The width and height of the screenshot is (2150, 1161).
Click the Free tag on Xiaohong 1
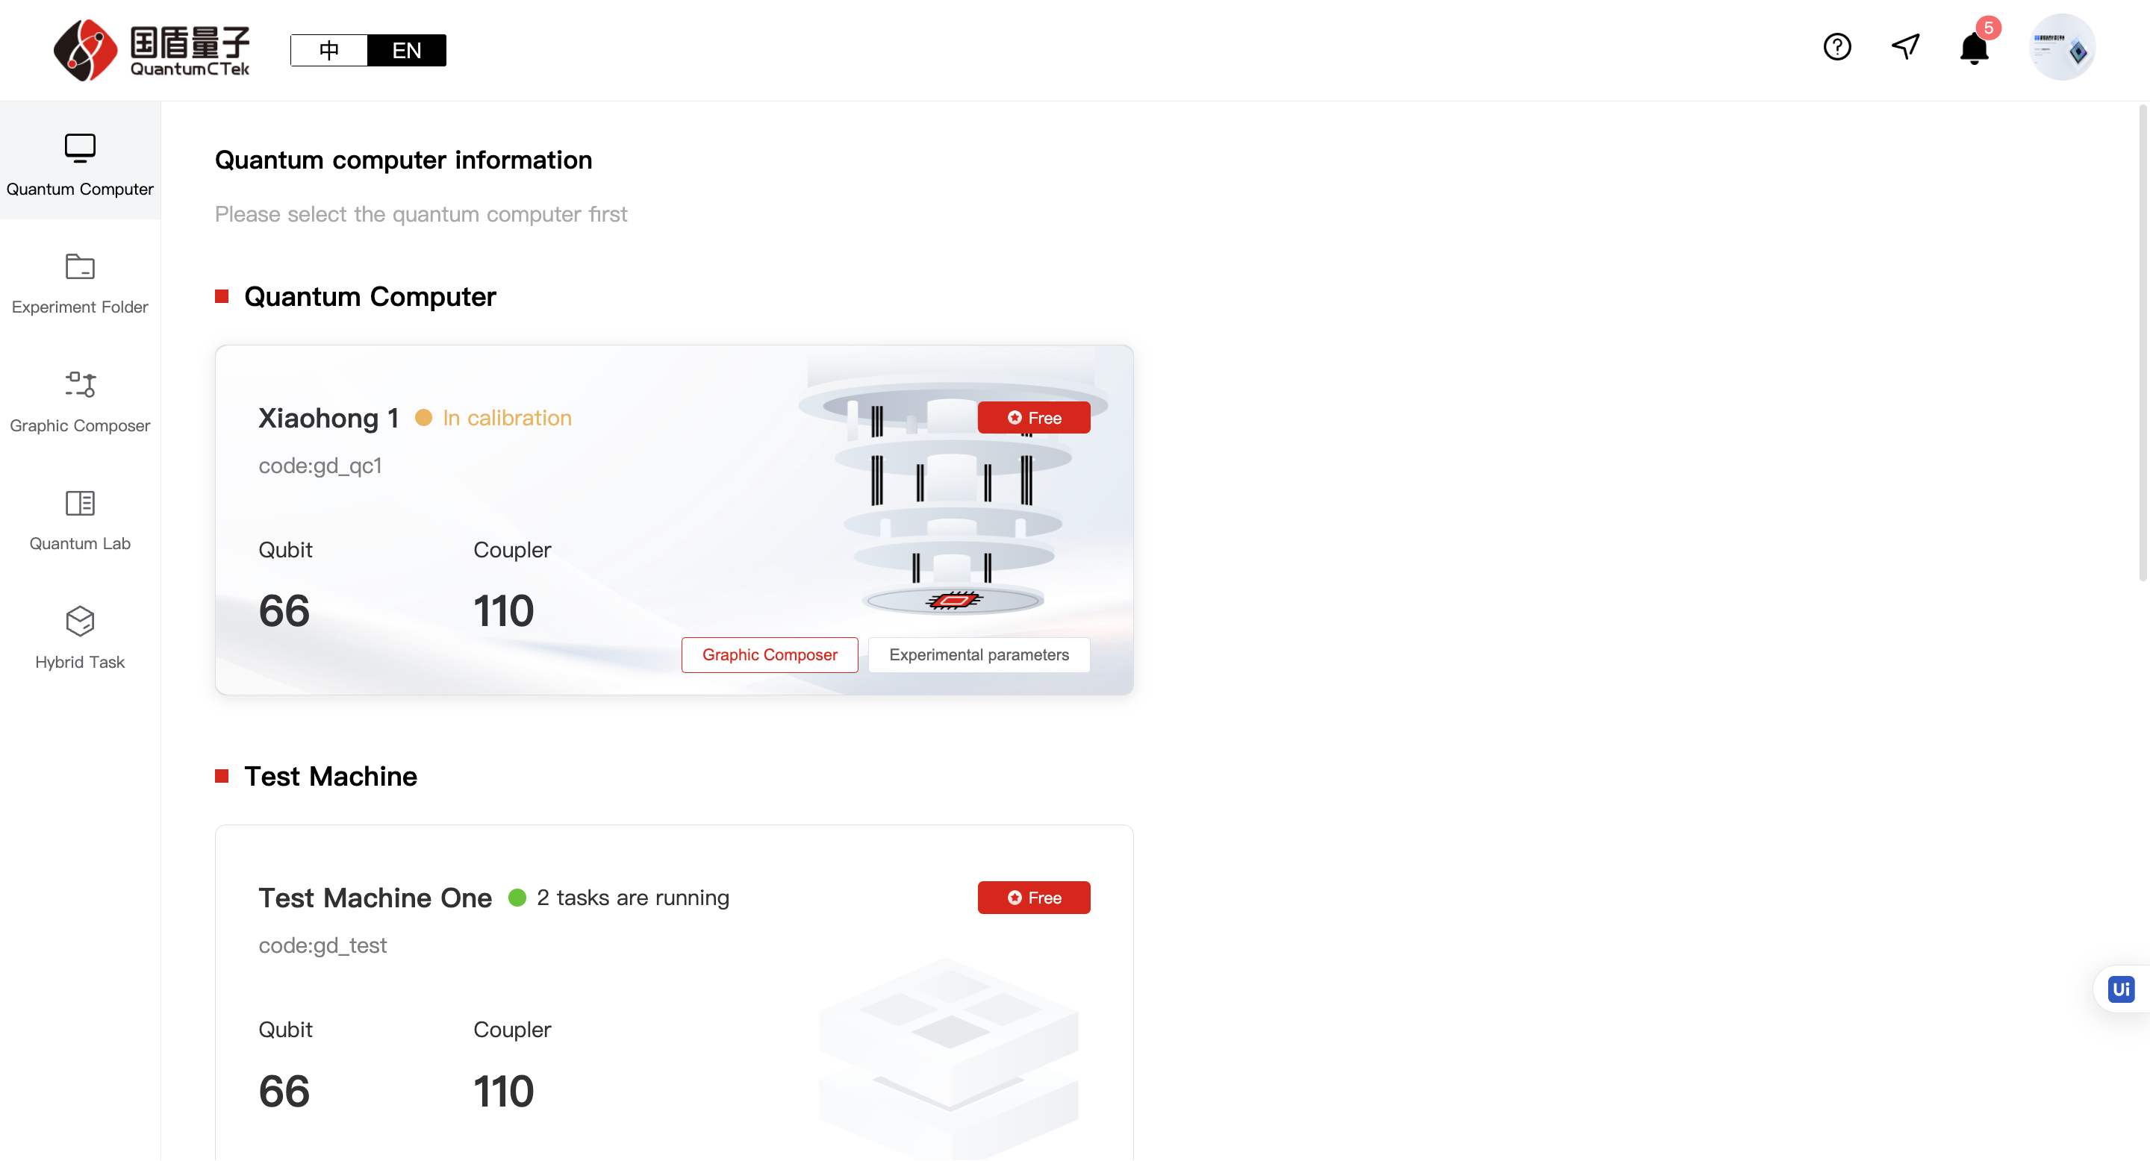tap(1034, 418)
